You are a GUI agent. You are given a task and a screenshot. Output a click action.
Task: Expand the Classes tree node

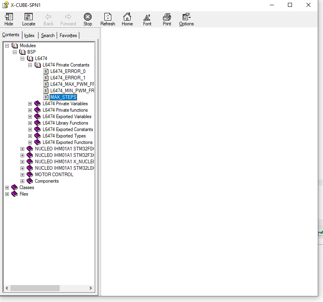(7, 187)
